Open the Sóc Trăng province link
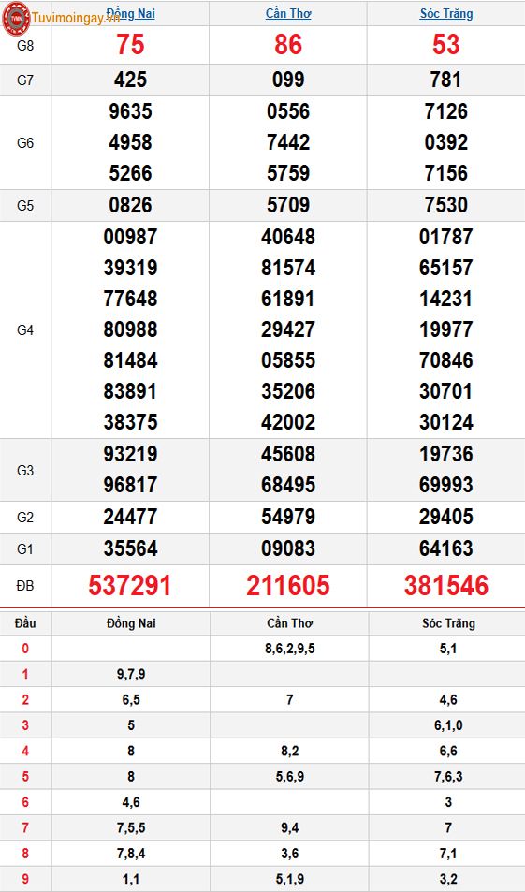Screen dimensions: 525x892 point(446,14)
